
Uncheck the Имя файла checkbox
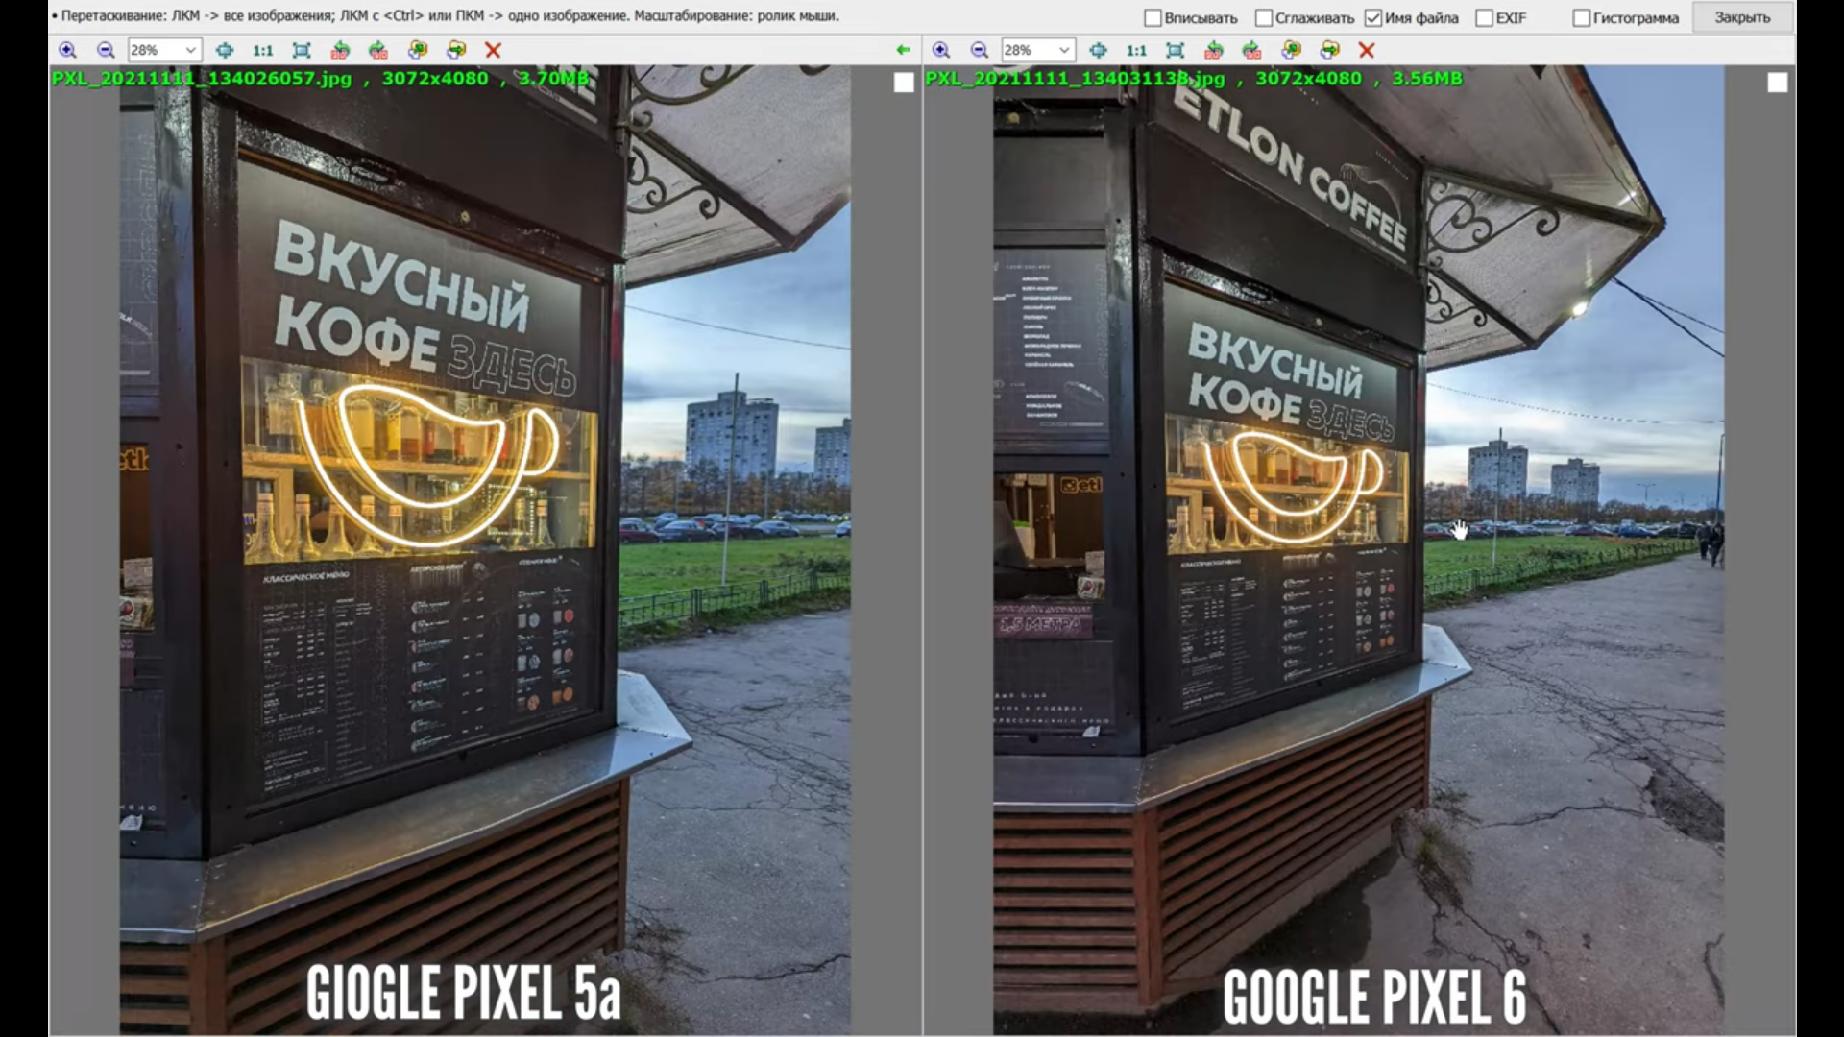click(1373, 18)
